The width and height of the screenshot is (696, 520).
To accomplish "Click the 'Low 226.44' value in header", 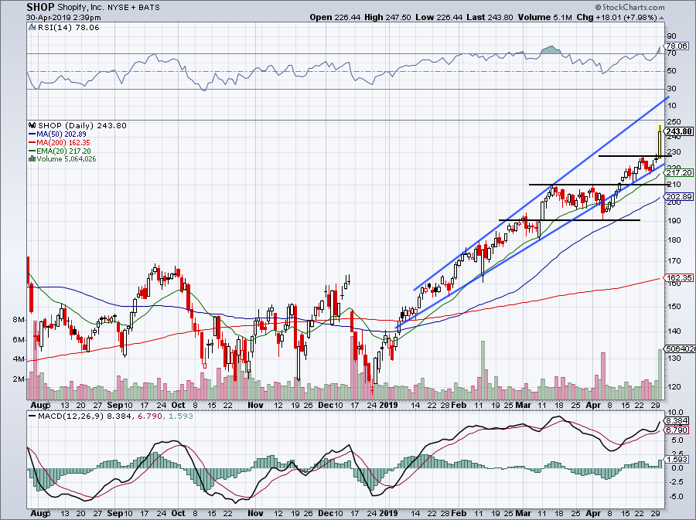I will (439, 17).
